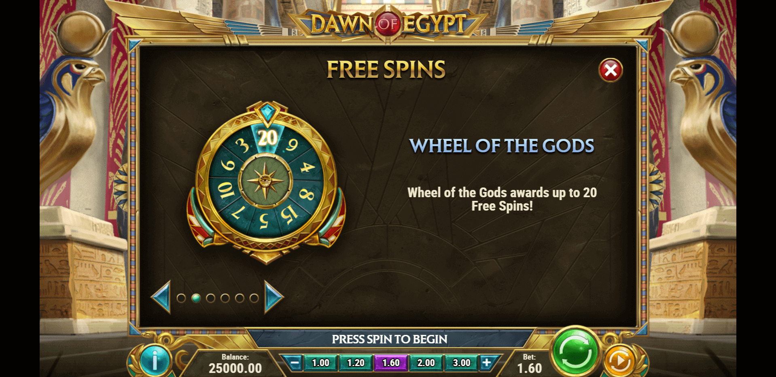Select the fourth page indicator dot
Viewport: 776px width, 377px height.
(x=225, y=298)
